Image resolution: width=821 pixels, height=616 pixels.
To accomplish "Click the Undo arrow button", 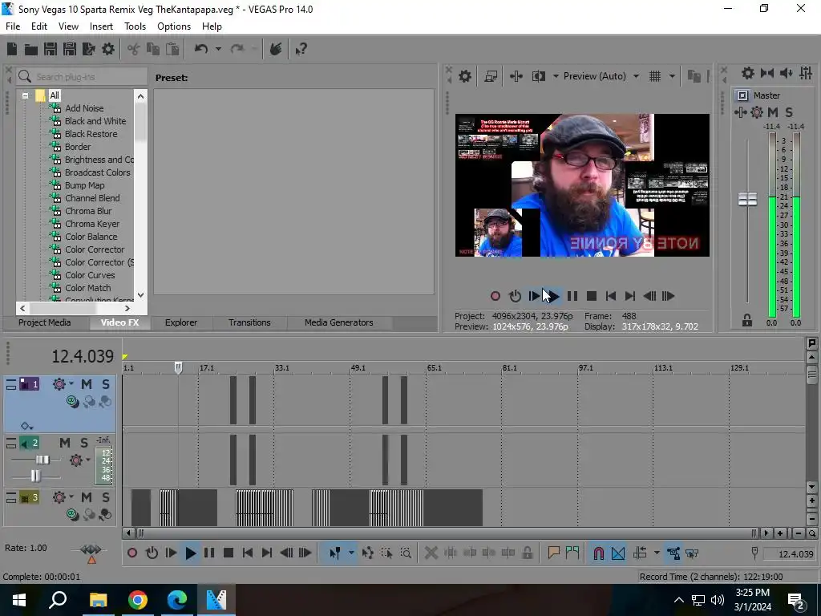I will [201, 49].
